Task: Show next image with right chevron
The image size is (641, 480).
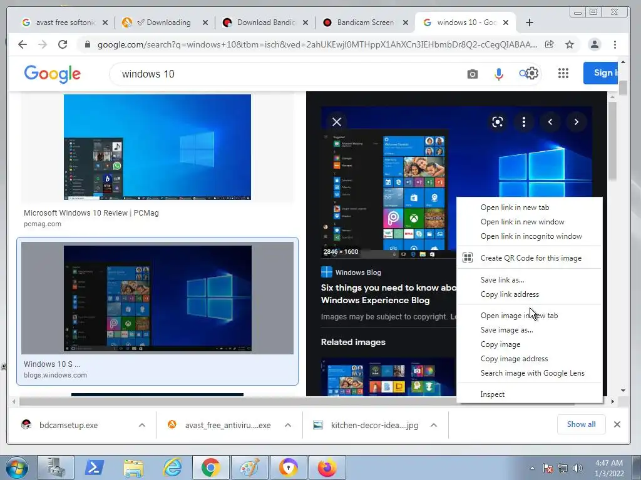Action: (576, 122)
